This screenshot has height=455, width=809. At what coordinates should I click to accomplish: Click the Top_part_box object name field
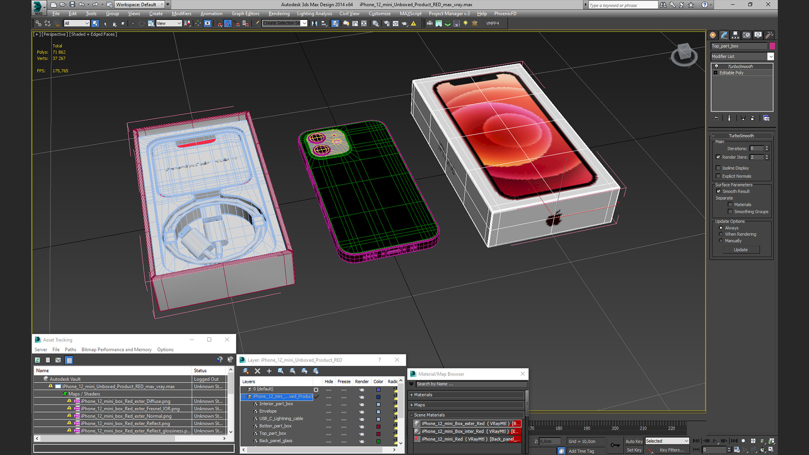[739, 46]
